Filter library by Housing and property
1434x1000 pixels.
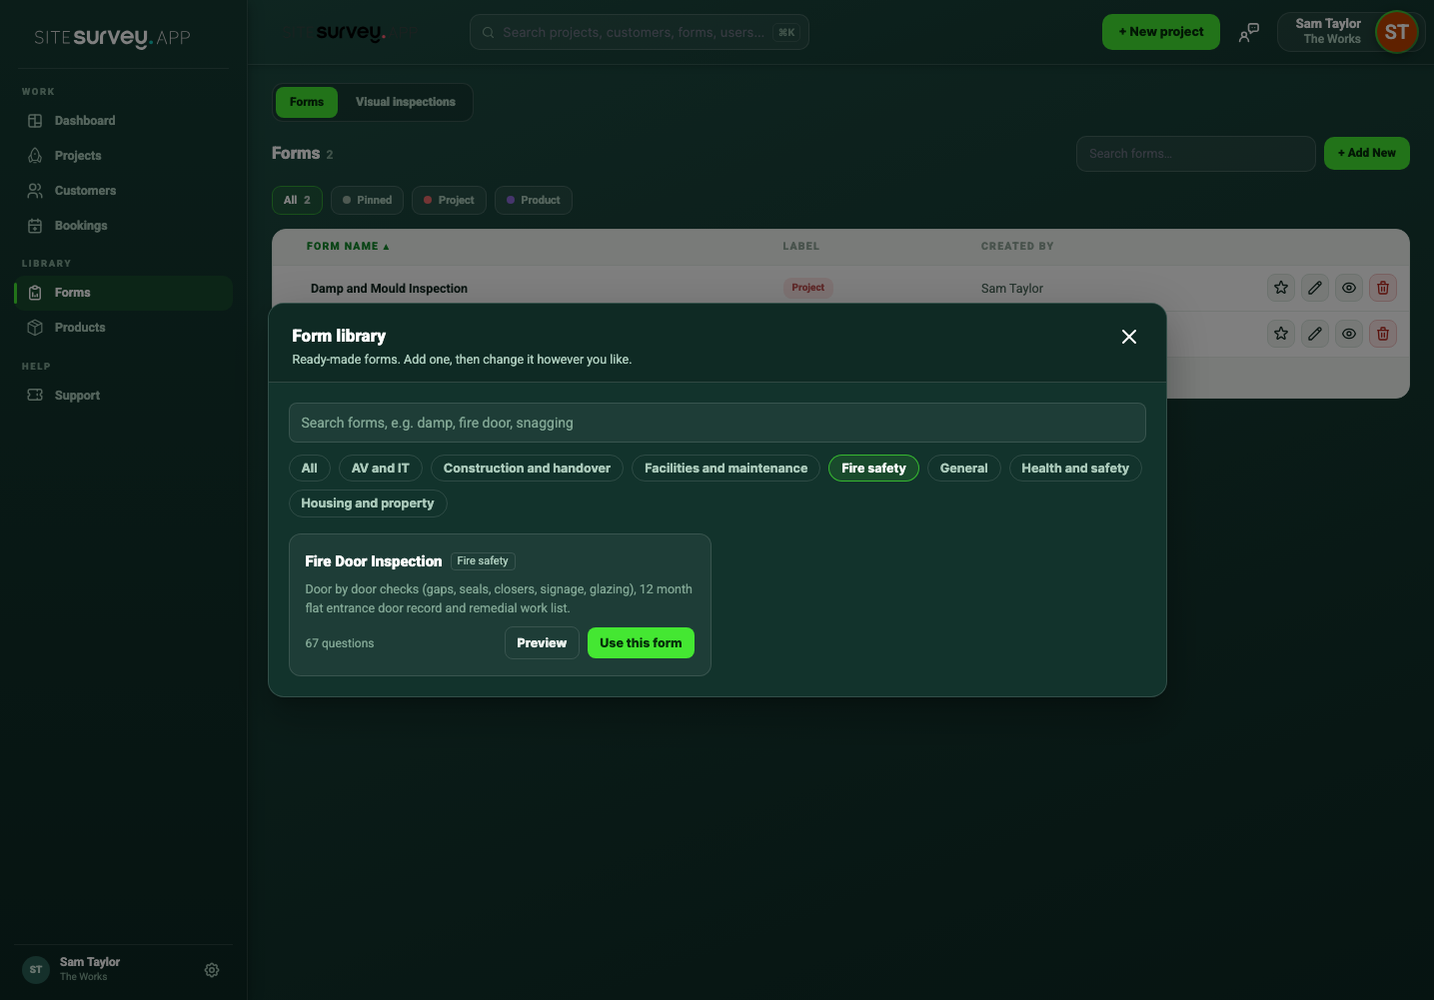click(x=368, y=503)
